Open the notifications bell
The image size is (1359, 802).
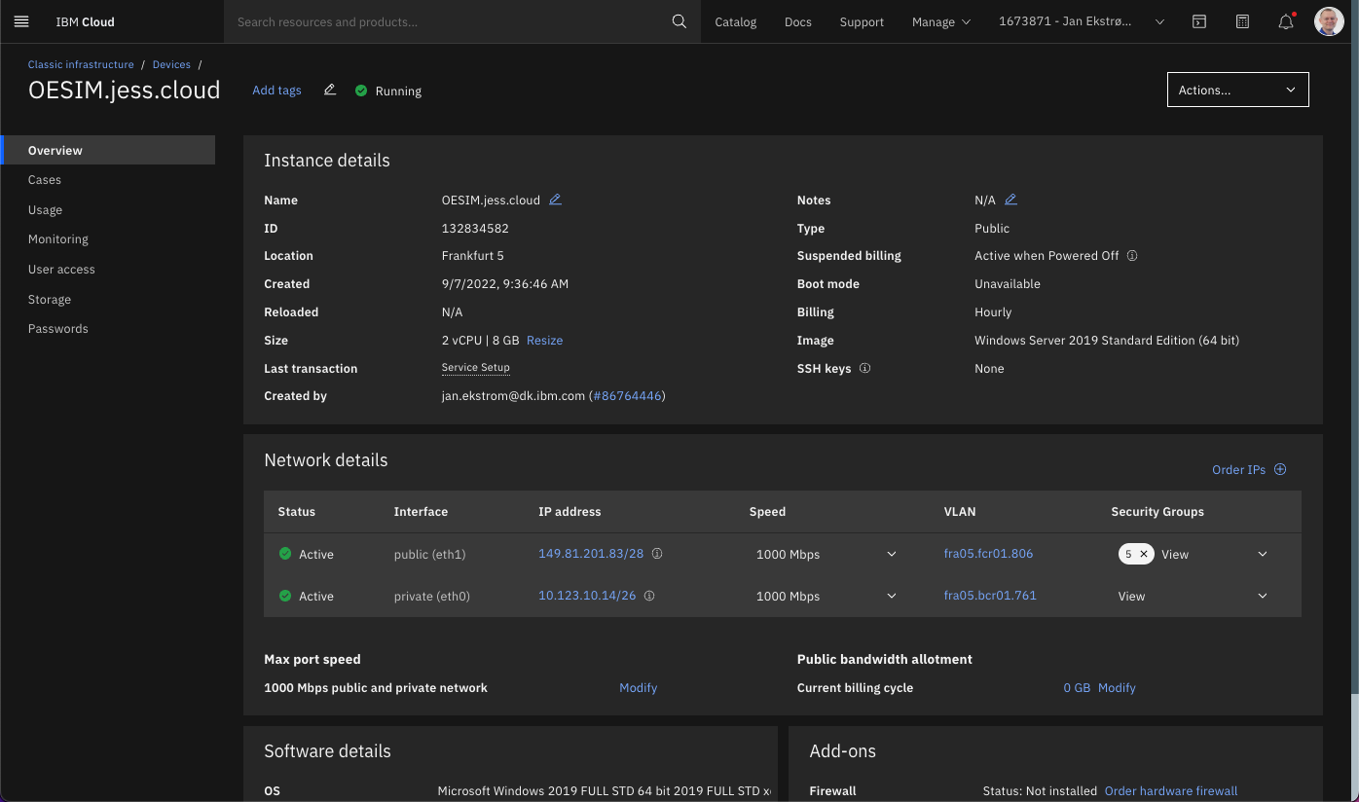(x=1286, y=21)
